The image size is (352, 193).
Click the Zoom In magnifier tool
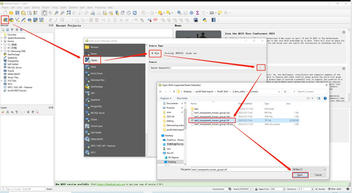(56, 13)
